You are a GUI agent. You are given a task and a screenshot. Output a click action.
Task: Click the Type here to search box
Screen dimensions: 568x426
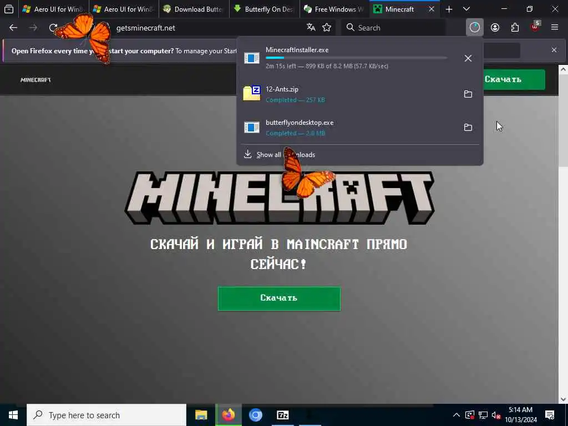tap(106, 415)
